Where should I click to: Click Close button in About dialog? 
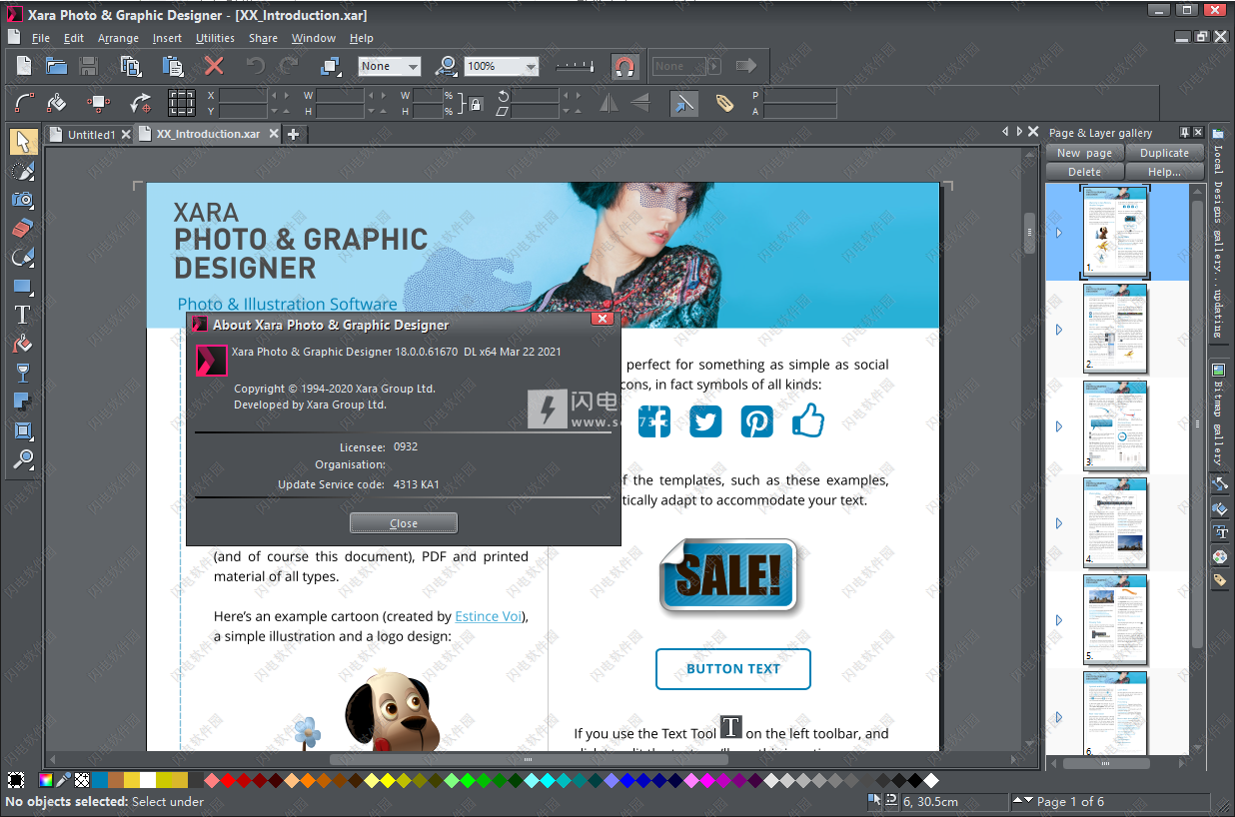pos(404,523)
